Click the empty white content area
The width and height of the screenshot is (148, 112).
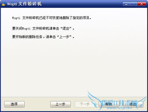[74, 66]
